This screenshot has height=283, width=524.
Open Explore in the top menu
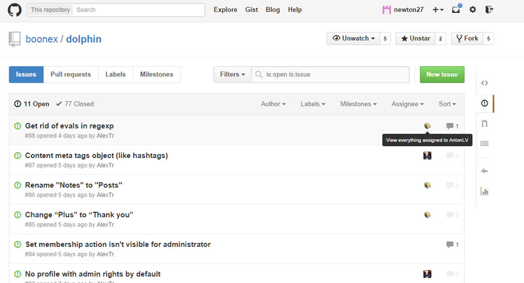225,10
